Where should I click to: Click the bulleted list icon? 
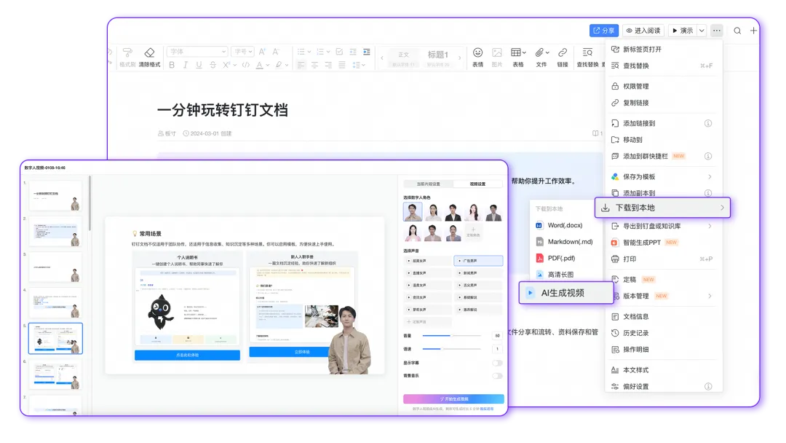click(301, 52)
